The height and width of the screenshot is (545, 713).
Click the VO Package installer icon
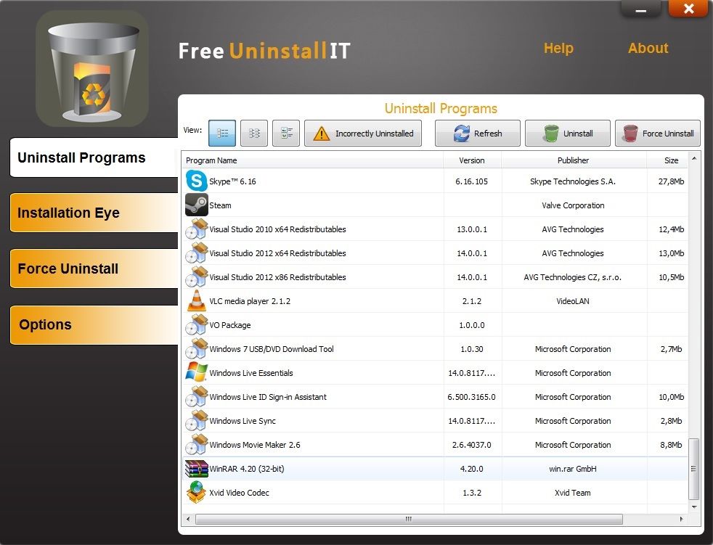(x=197, y=324)
